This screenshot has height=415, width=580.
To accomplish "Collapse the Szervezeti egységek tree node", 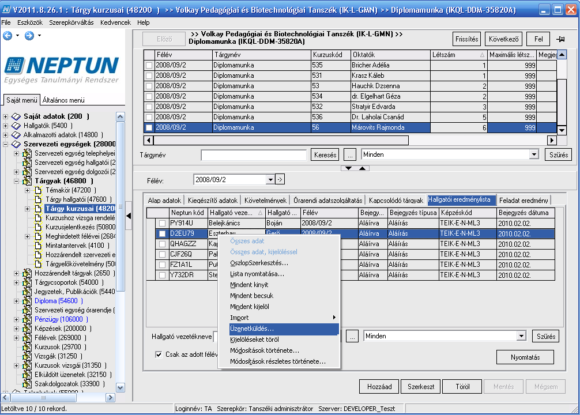I will click(6, 144).
